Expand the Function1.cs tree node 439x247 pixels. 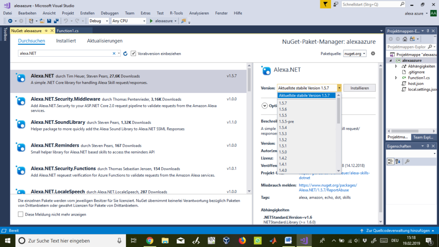pyautogui.click(x=396, y=78)
